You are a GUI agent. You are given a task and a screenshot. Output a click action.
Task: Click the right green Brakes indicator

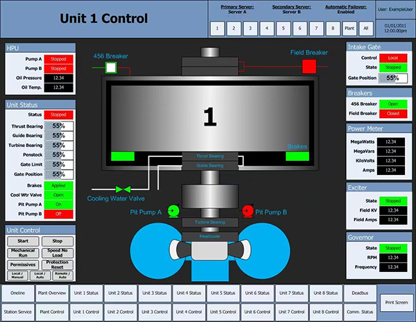point(297,156)
